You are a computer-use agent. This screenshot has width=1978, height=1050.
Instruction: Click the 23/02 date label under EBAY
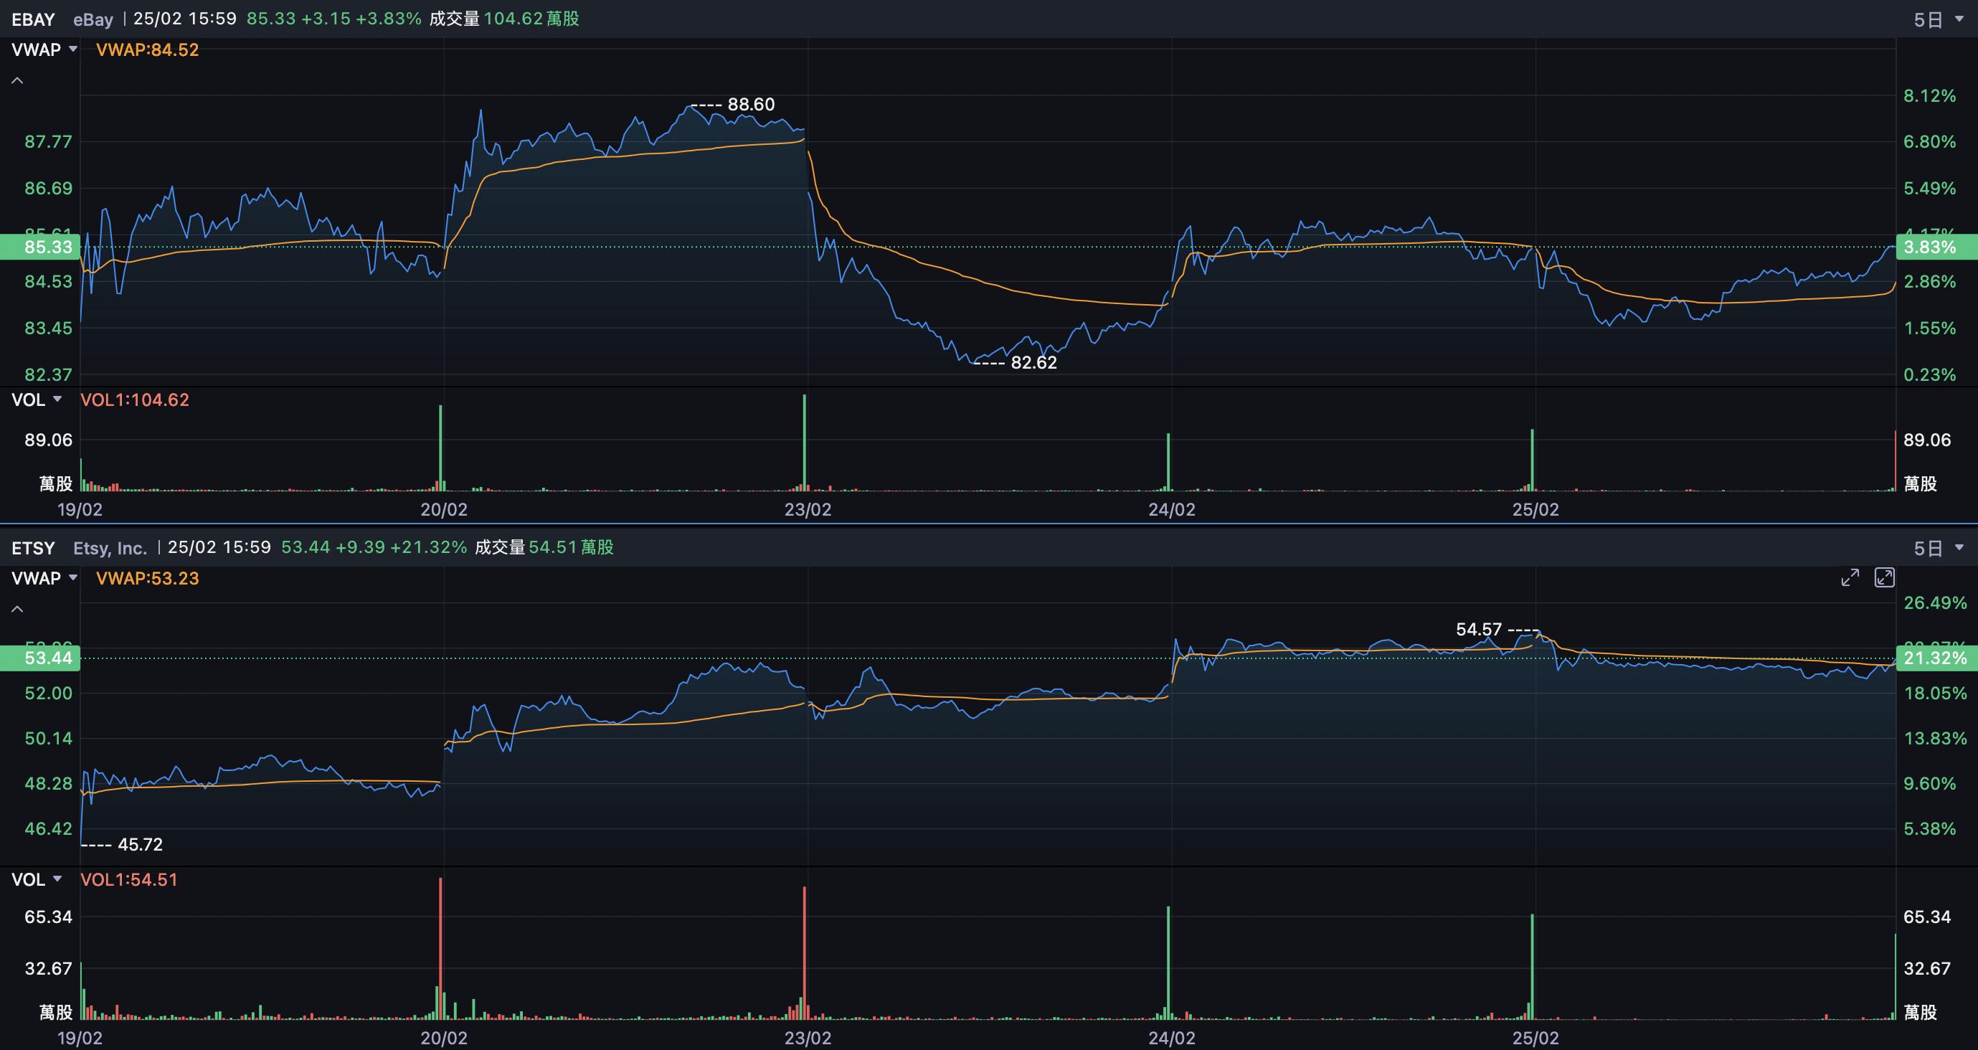(x=807, y=509)
